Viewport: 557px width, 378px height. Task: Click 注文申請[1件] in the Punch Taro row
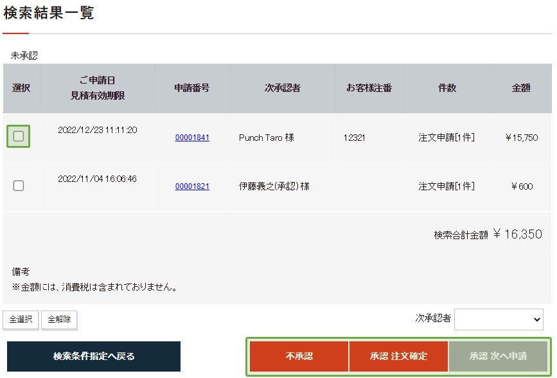pyautogui.click(x=446, y=138)
